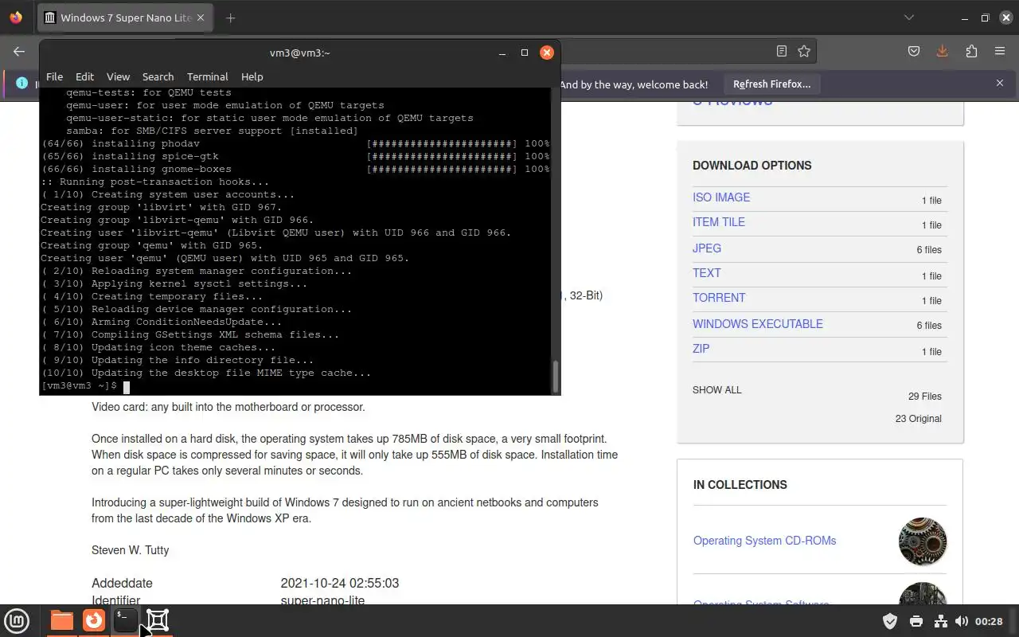This screenshot has width=1019, height=637.
Task: Open the Files folder in the taskbar
Action: pos(62,620)
